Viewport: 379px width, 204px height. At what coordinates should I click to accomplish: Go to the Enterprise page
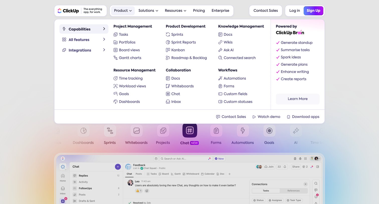click(x=220, y=11)
